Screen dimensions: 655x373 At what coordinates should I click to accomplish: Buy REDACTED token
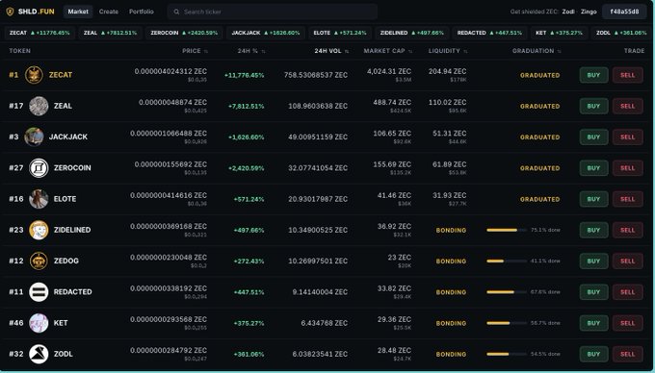pos(593,292)
